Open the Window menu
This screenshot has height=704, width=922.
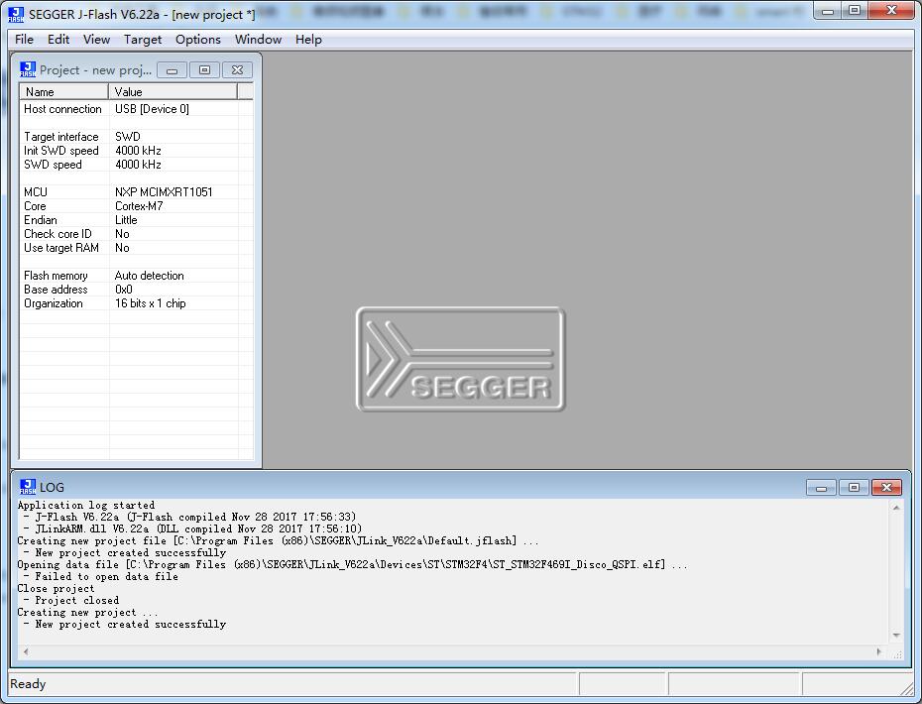click(258, 40)
